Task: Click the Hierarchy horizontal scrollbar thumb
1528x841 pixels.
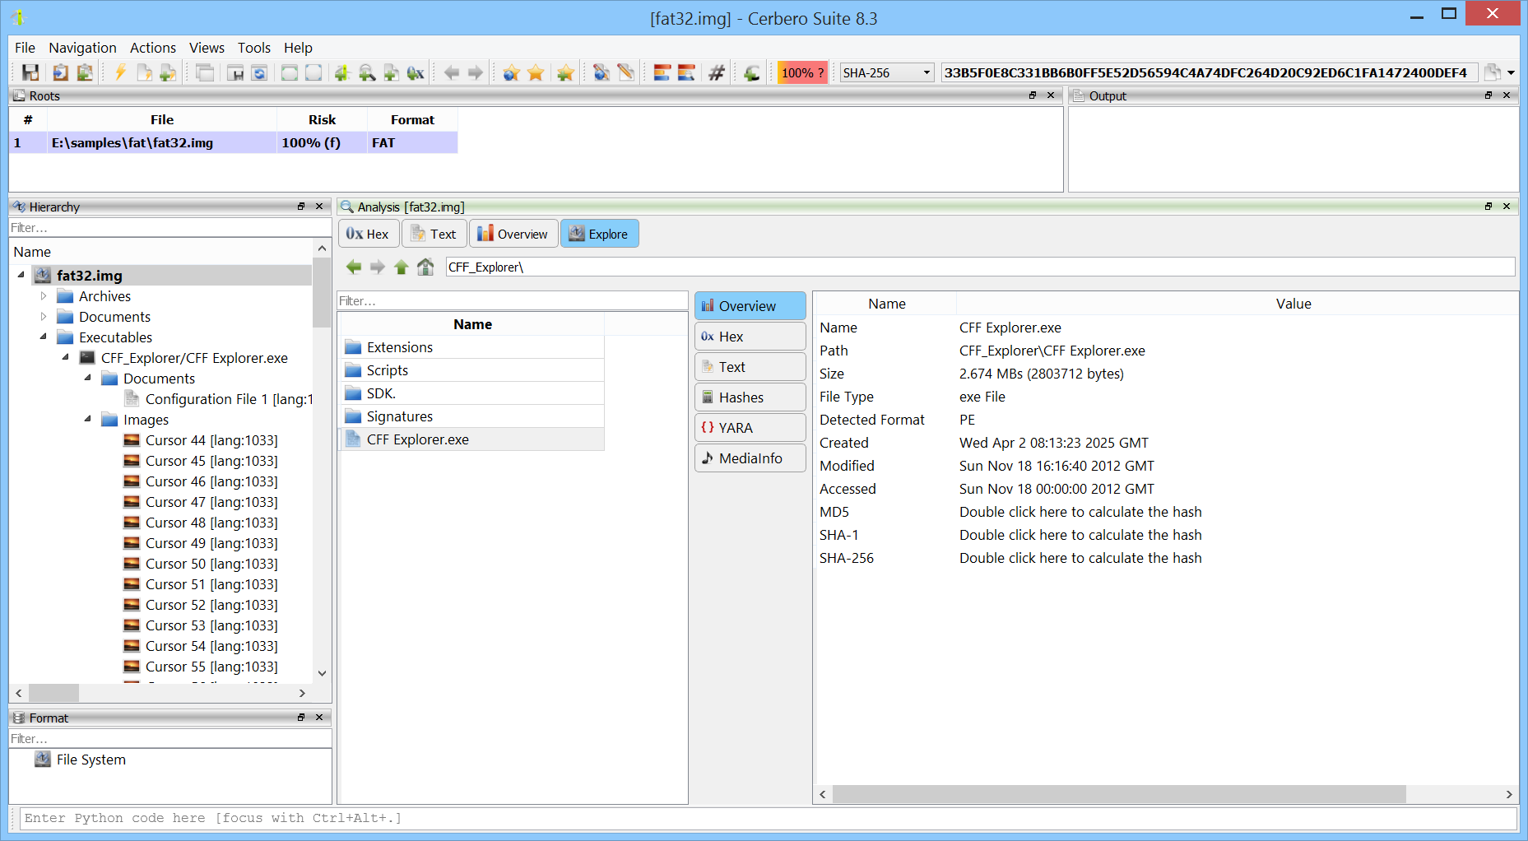Action: pyautogui.click(x=53, y=693)
